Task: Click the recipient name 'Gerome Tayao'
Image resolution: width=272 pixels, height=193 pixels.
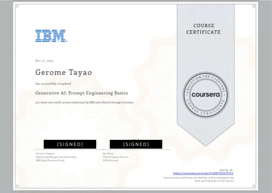Action: coord(63,72)
